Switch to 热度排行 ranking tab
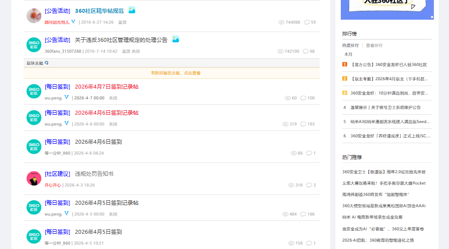 (350, 45)
